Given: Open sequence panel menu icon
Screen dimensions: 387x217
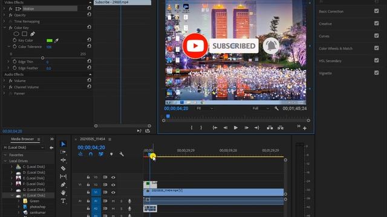Looking at the screenshot, I should [x=110, y=139].
